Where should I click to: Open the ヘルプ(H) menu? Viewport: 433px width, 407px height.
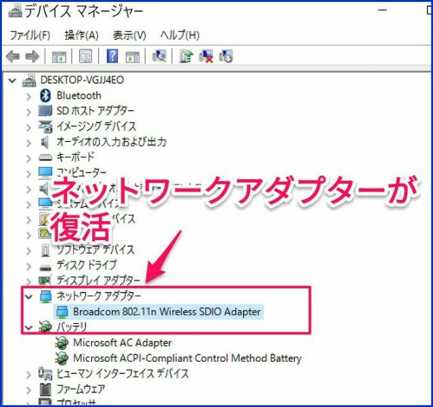click(x=180, y=35)
